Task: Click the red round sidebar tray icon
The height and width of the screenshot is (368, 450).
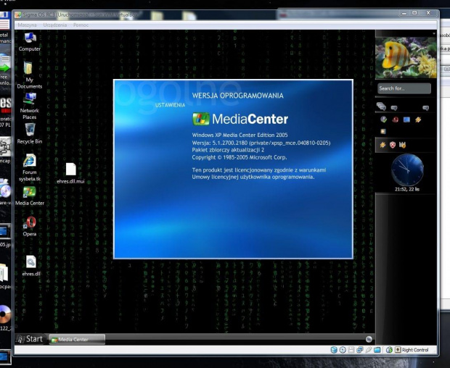Action: tap(395, 120)
